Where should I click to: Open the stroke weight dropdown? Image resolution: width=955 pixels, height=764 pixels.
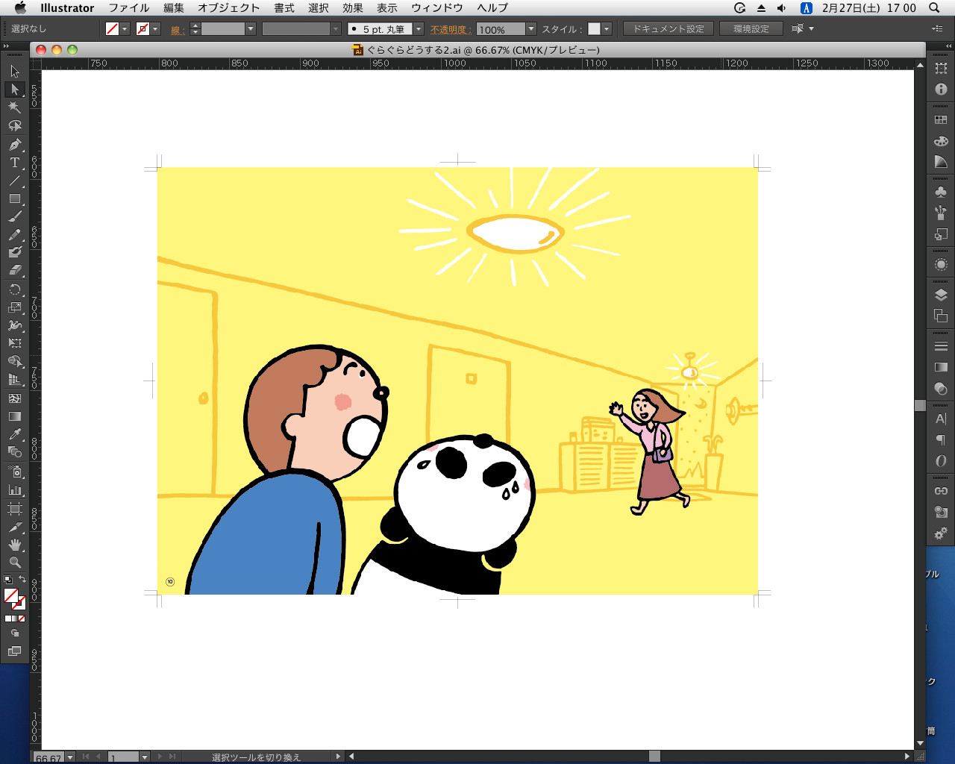coord(251,29)
